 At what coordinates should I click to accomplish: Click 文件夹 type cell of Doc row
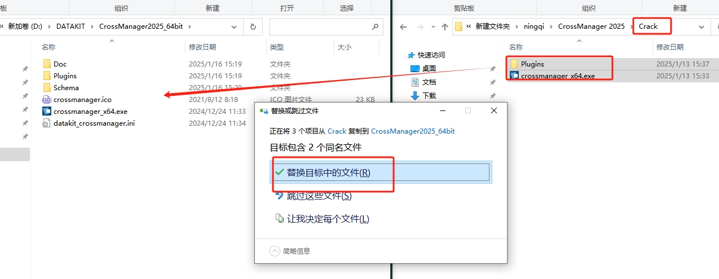pos(280,64)
